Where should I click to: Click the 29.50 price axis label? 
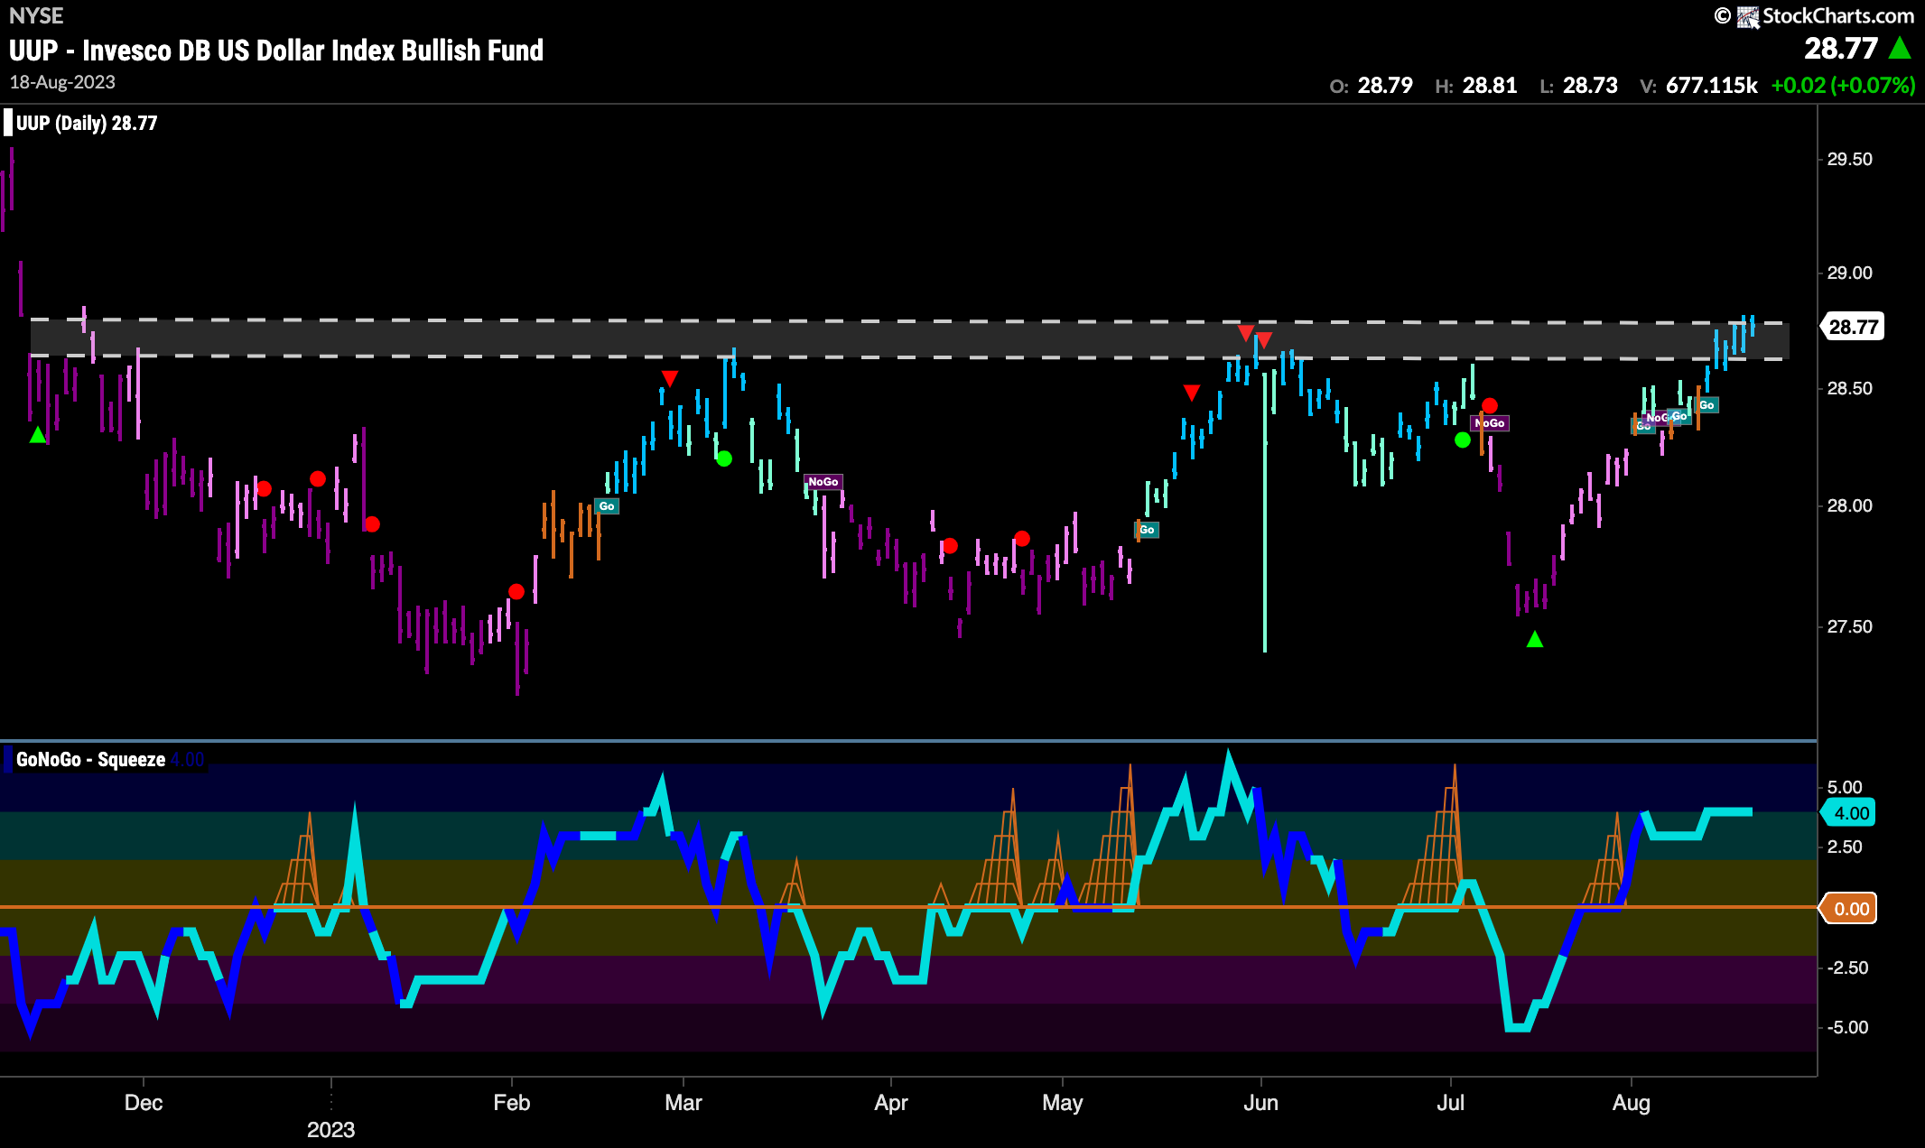tap(1849, 160)
